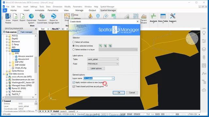The image size is (209, 117).
Task: Toggle 'Treat closed polylines as polygons' checkbox
Action: coord(74,86)
